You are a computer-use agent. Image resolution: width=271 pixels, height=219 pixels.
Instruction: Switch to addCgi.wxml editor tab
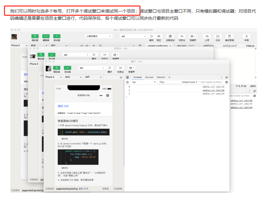[230, 46]
